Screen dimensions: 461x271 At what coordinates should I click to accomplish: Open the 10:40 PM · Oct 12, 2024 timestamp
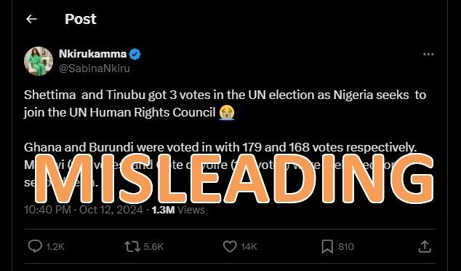pyautogui.click(x=84, y=210)
